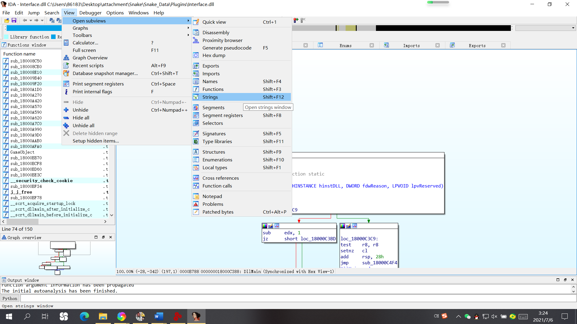This screenshot has height=324, width=577.
Task: Switch to the Exports tab
Action: click(477, 46)
